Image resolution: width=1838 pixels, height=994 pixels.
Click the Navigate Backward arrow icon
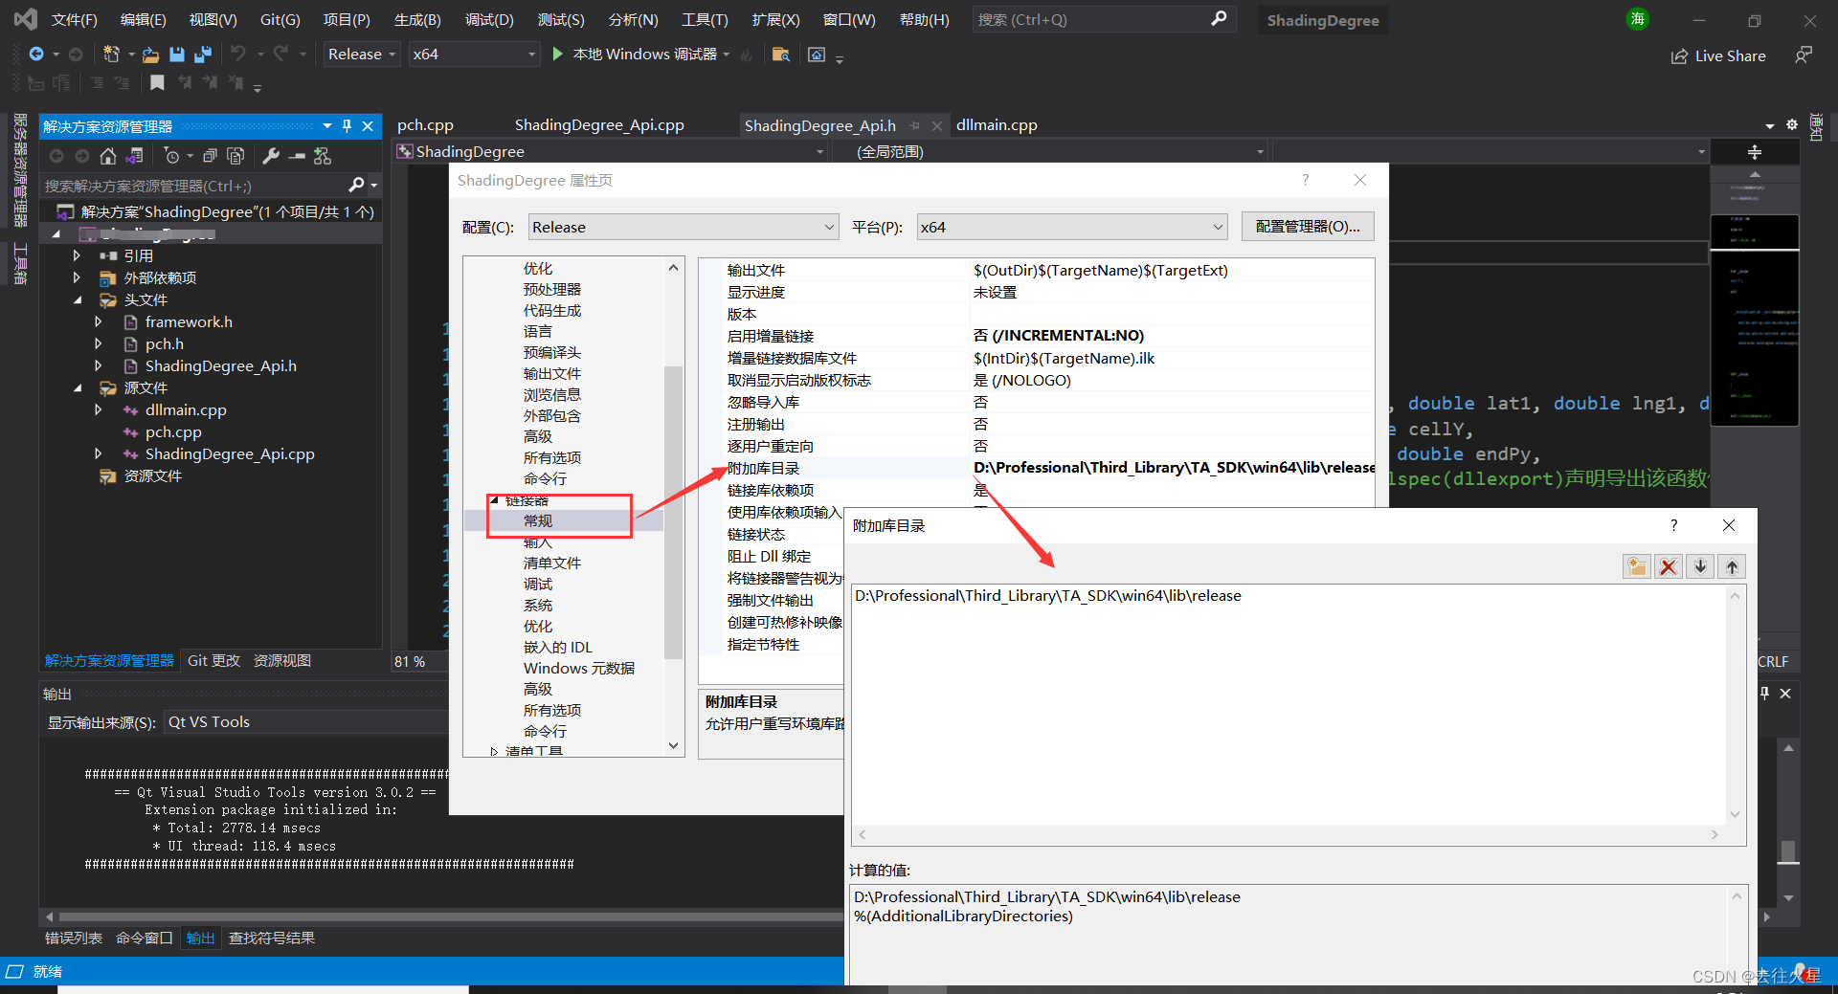point(36,55)
